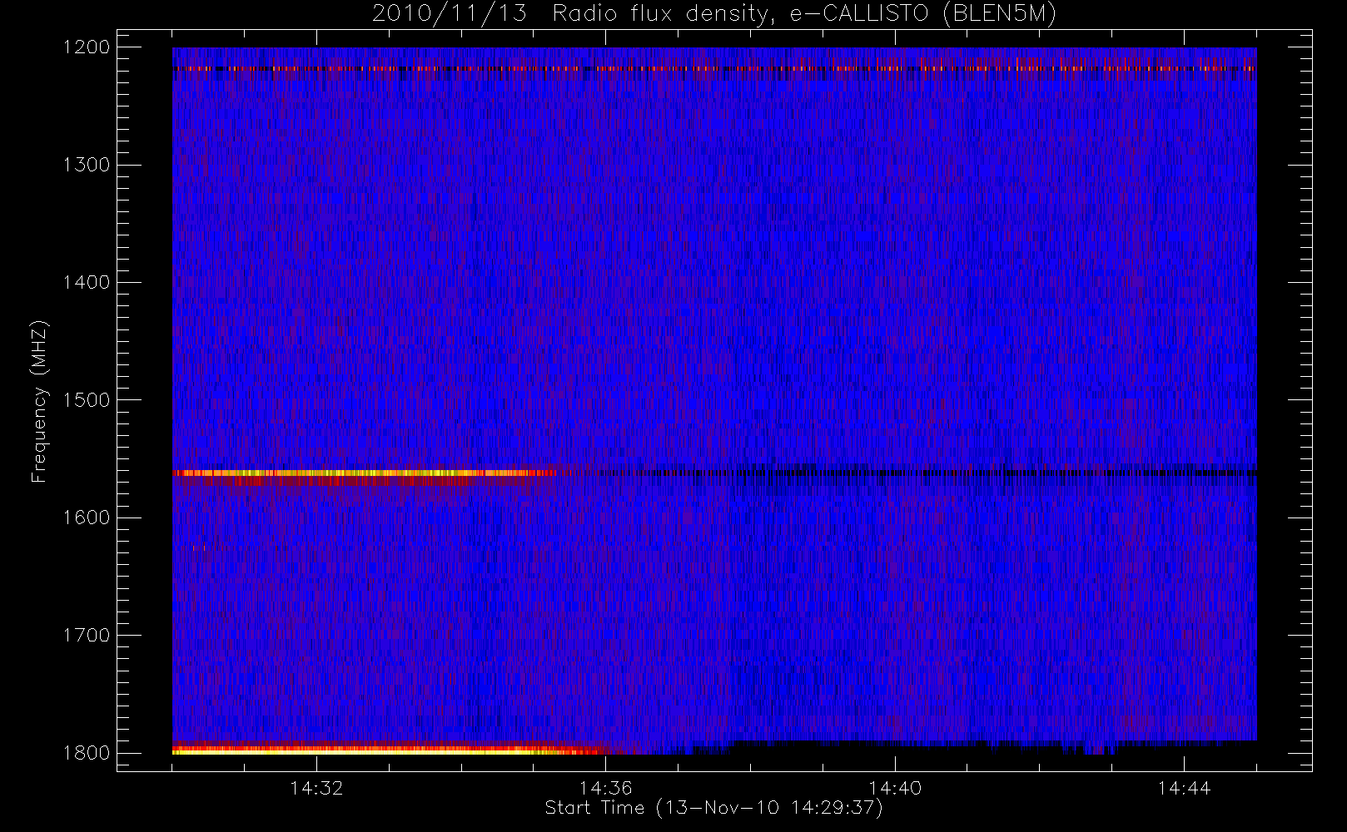Click the 1400 frequency tick label

coord(87,282)
